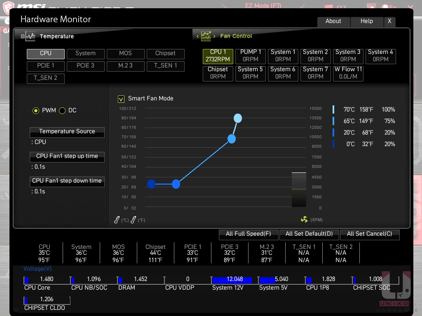Close Hardware Monitor with the X button
422x316 pixels.
pos(389,22)
